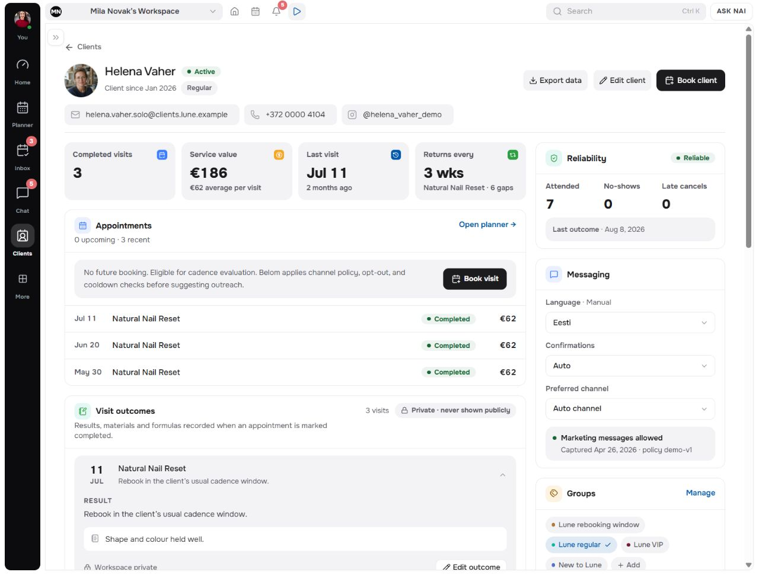Click the client email address chip

click(x=152, y=115)
